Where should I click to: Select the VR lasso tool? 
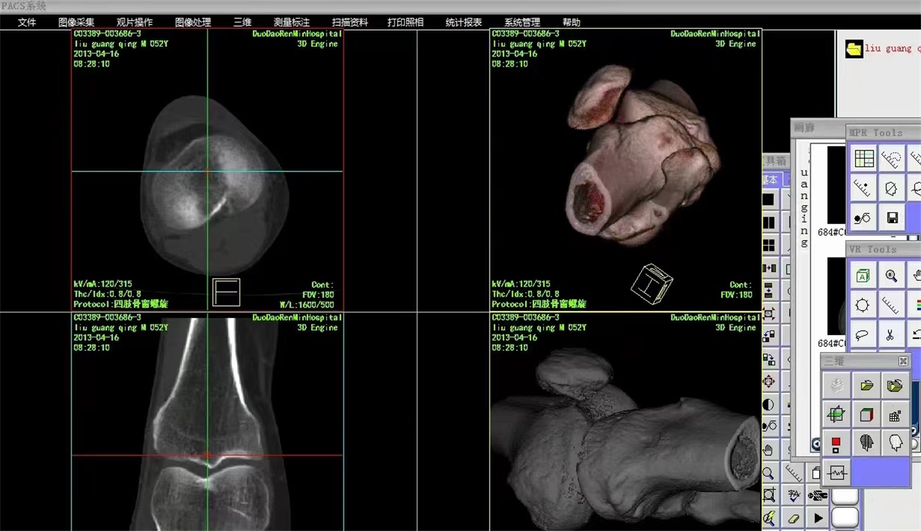pyautogui.click(x=863, y=334)
